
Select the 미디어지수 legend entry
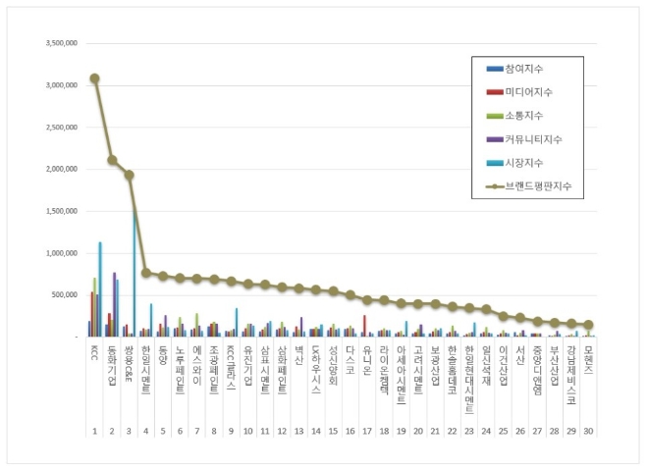(x=519, y=92)
